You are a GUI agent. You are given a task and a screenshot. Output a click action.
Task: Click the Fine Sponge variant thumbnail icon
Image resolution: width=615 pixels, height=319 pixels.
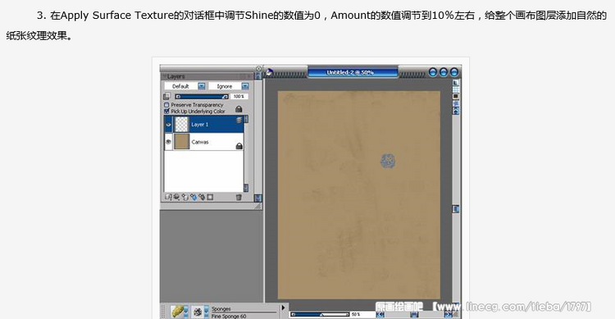198,312
